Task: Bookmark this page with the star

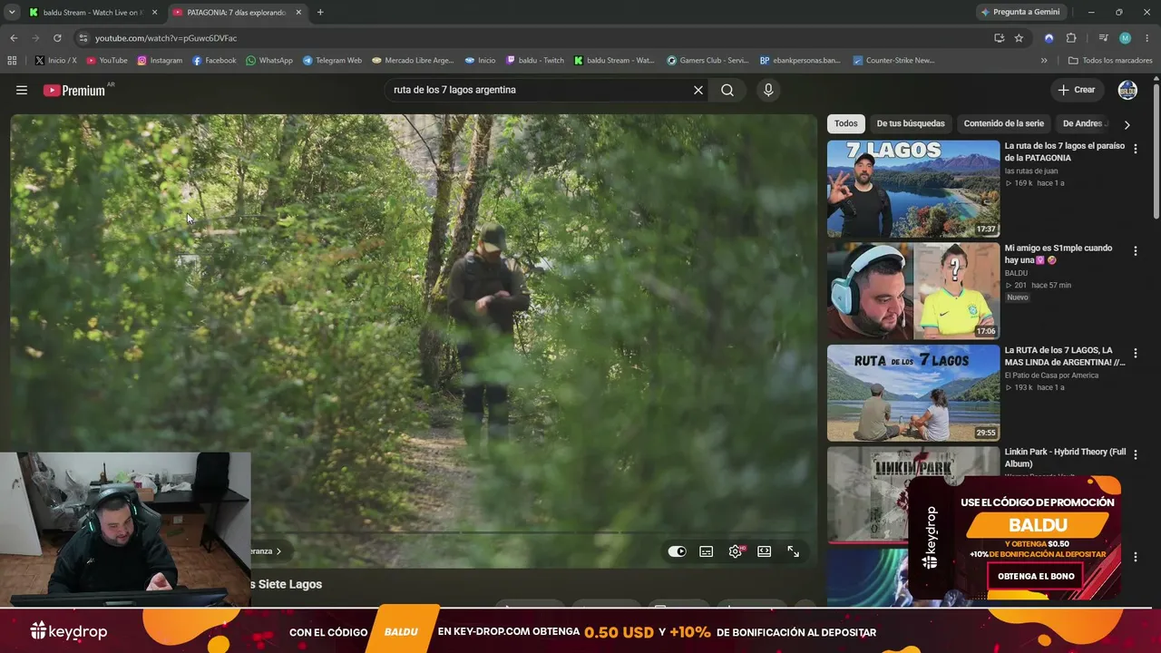Action: 1019,38
